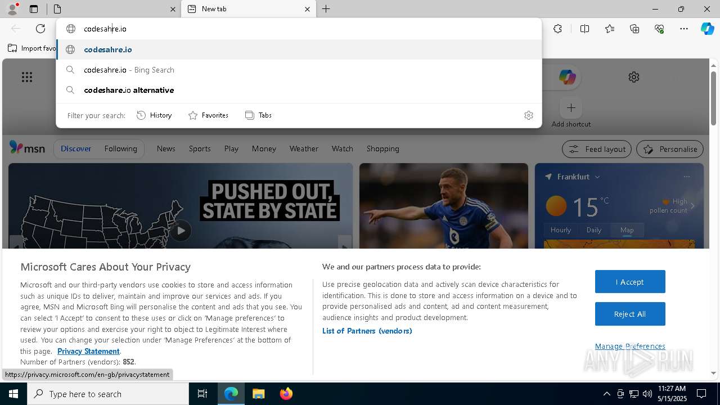Select the codesahre.io URL suggestion
The height and width of the screenshot is (405, 720).
(x=299, y=49)
